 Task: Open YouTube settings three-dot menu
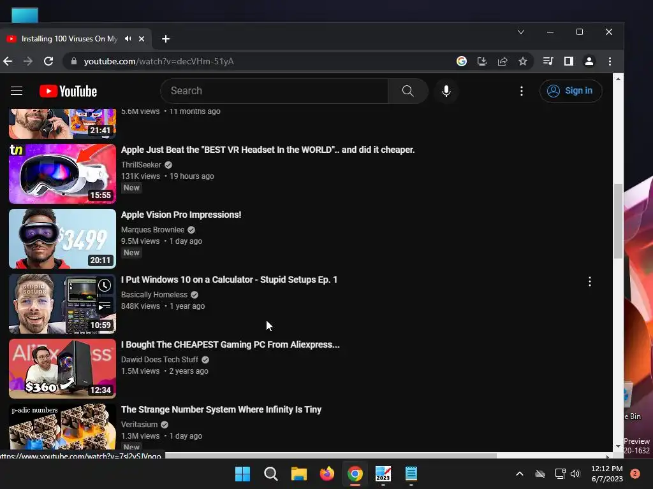(x=522, y=90)
